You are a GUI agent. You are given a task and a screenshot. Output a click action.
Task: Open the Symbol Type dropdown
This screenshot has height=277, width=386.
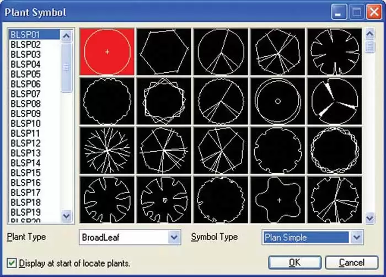(x=356, y=237)
